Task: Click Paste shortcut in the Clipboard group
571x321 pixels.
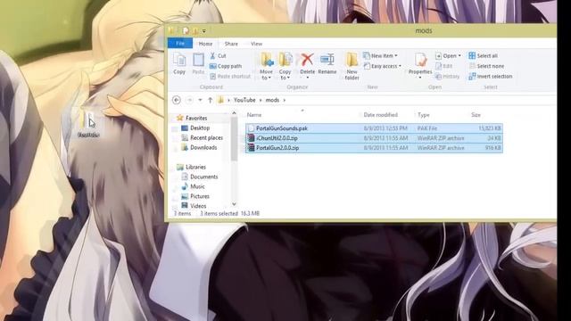Action: (x=230, y=76)
